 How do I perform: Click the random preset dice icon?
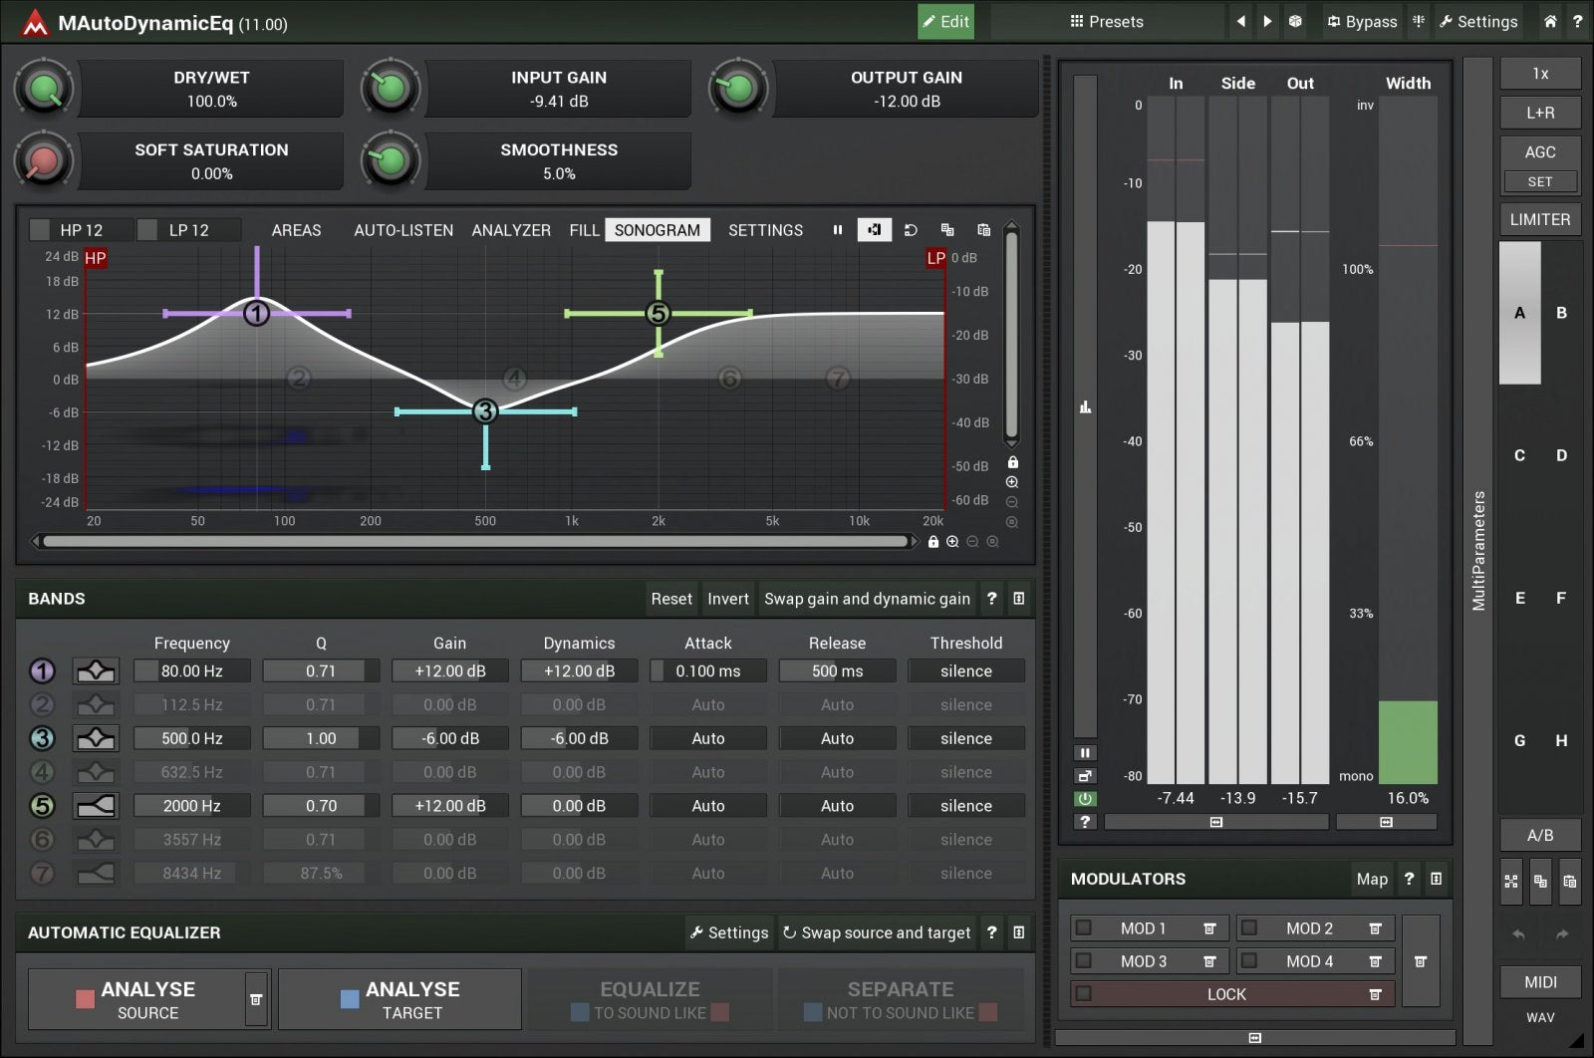click(x=1294, y=21)
